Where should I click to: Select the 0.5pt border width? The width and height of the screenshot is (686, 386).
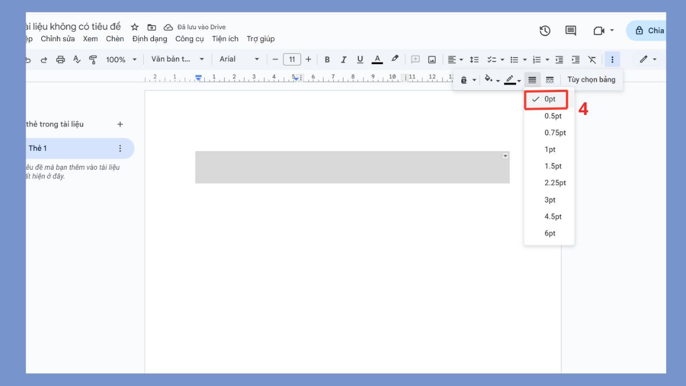pyautogui.click(x=549, y=116)
